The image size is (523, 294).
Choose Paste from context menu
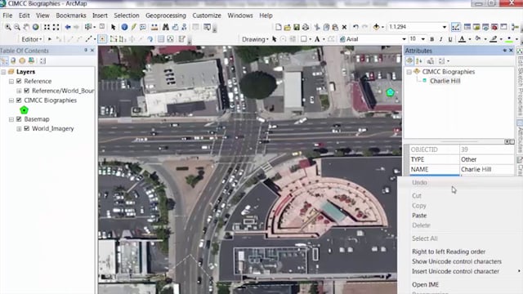pyautogui.click(x=419, y=216)
